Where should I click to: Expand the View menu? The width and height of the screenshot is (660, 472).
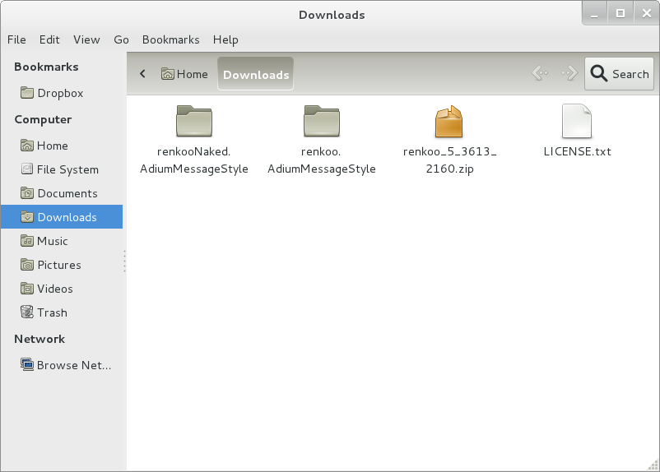tap(86, 39)
